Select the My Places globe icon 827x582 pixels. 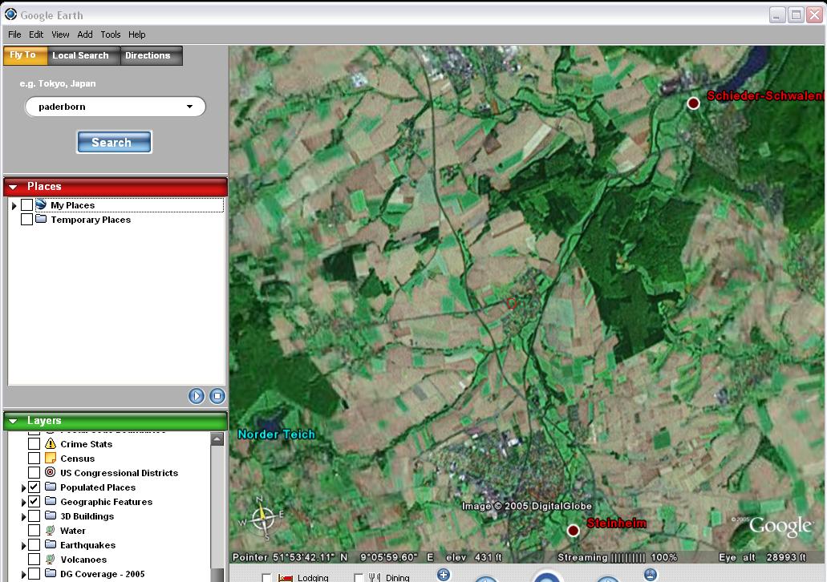(x=41, y=204)
